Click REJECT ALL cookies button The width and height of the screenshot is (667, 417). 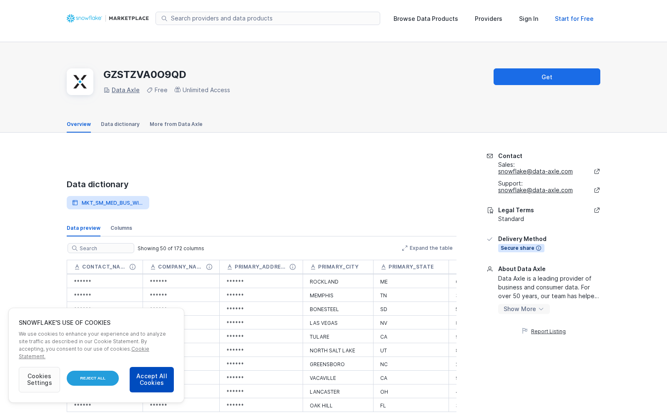93,378
